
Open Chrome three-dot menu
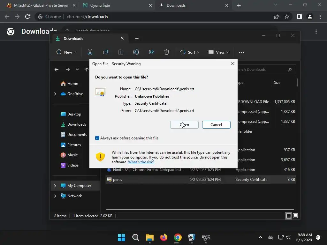tap(320, 17)
